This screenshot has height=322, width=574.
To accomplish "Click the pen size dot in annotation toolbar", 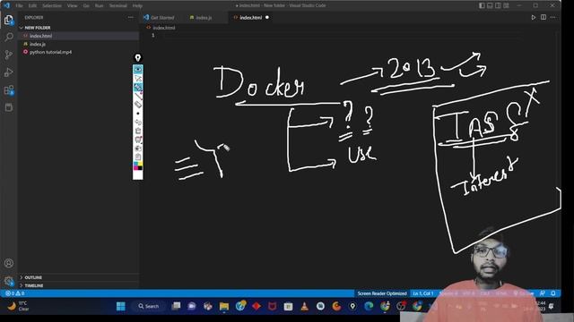I will tap(138, 114).
